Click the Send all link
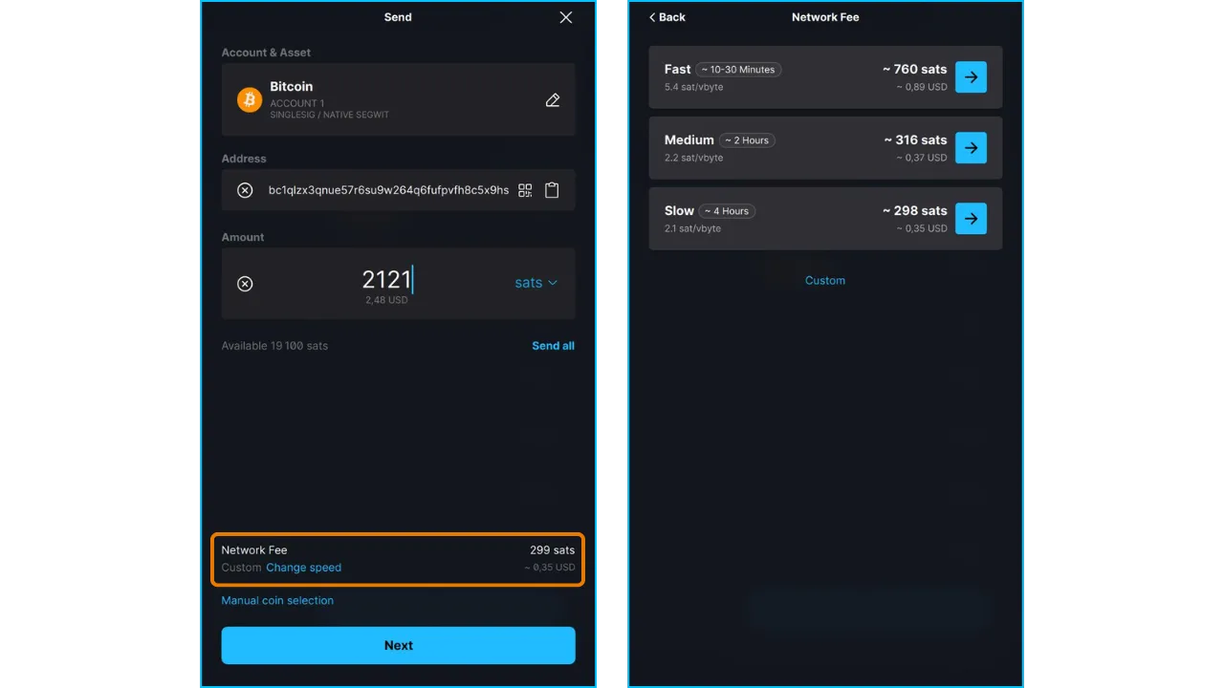Image resolution: width=1224 pixels, height=688 pixels. click(553, 346)
